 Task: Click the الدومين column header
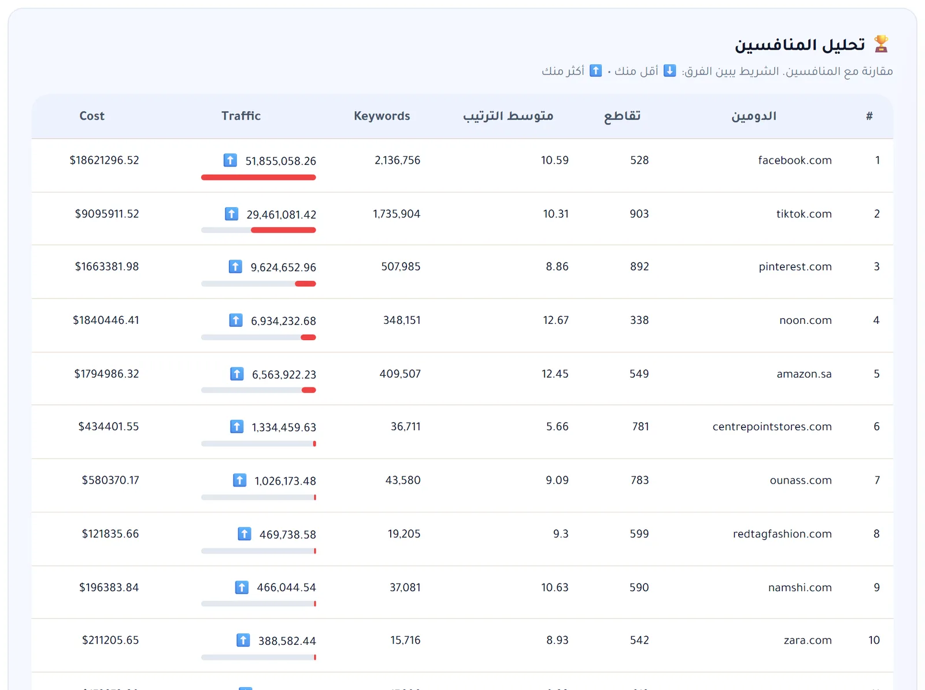[754, 116]
